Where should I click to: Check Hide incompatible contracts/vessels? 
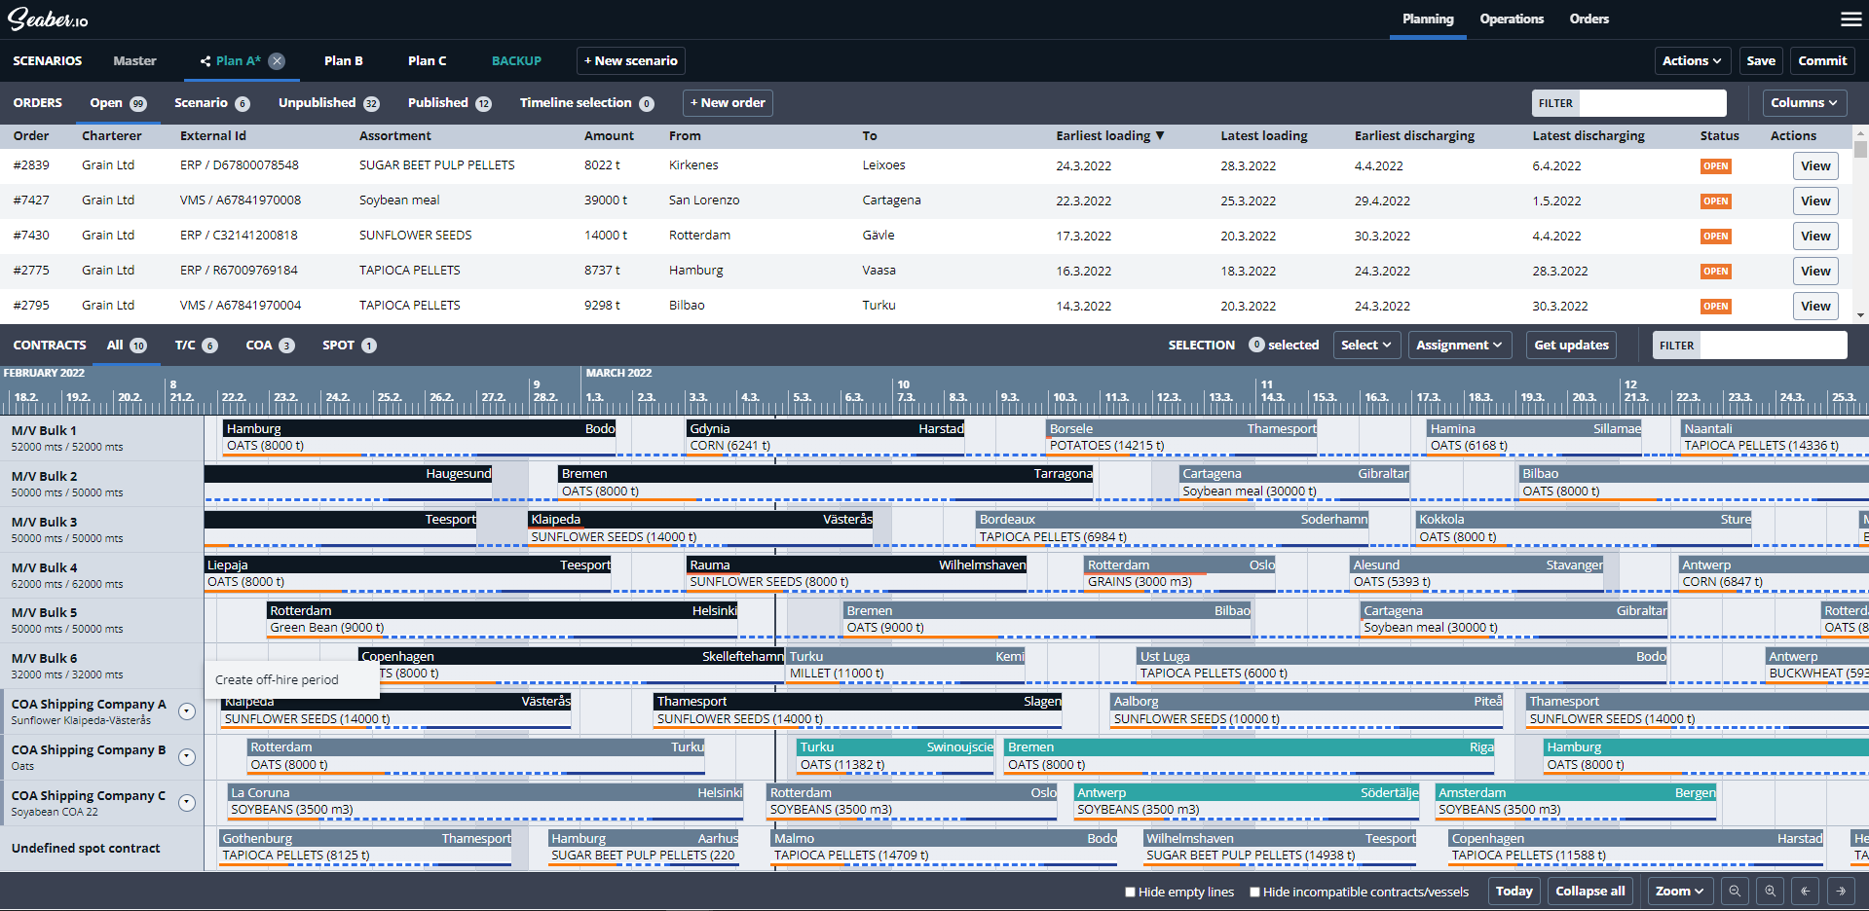[x=1254, y=892]
